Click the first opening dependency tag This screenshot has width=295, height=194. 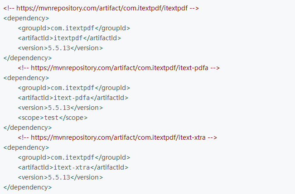tap(26, 18)
